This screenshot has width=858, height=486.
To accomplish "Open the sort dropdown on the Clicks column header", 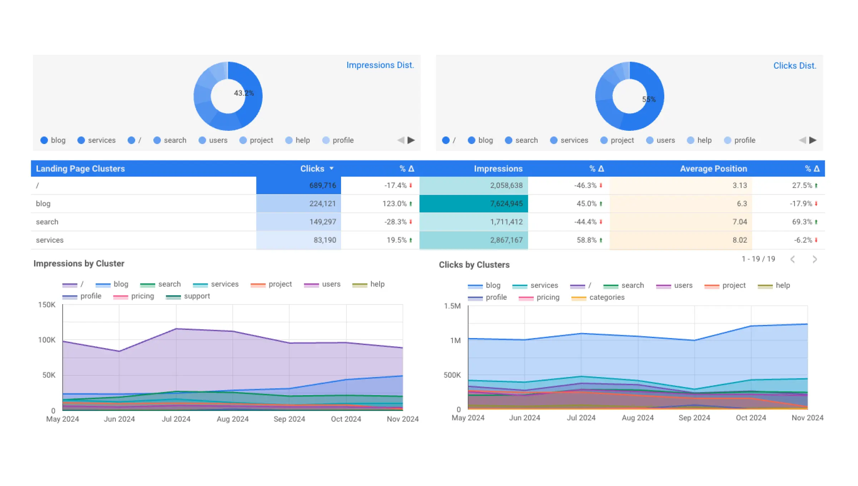I will (331, 168).
